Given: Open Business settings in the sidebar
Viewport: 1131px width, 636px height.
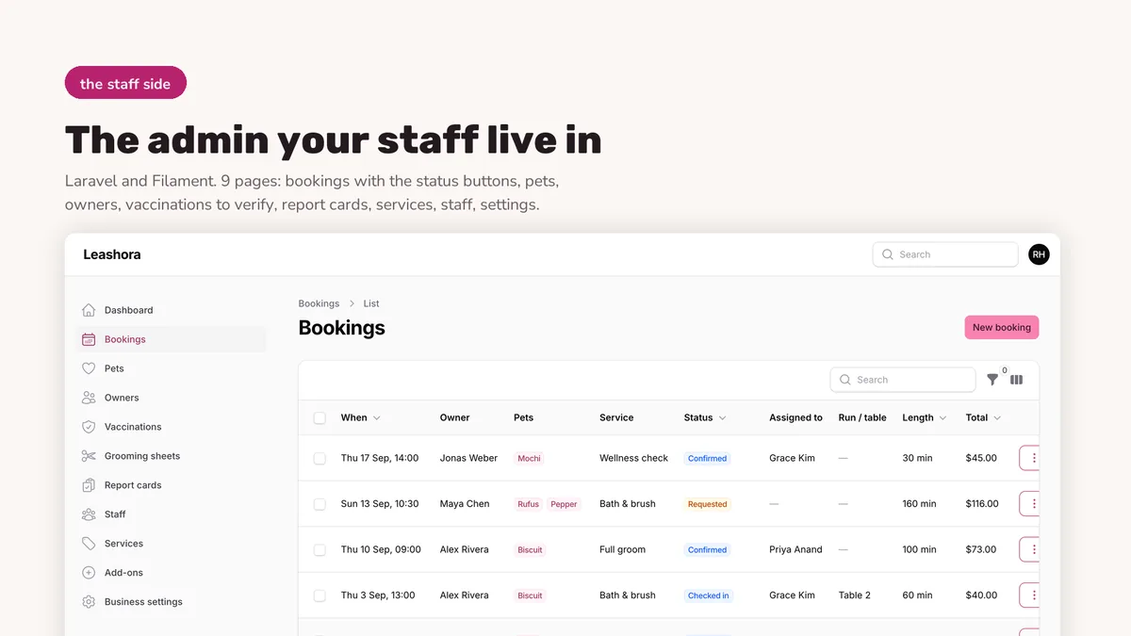Looking at the screenshot, I should pos(171,602).
